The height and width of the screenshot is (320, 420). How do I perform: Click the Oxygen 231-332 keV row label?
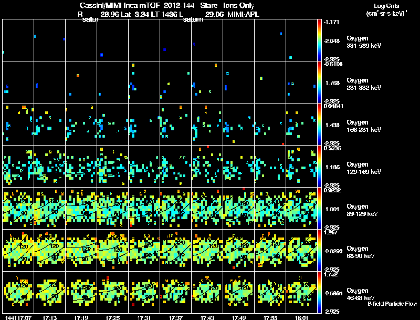[x=364, y=84]
